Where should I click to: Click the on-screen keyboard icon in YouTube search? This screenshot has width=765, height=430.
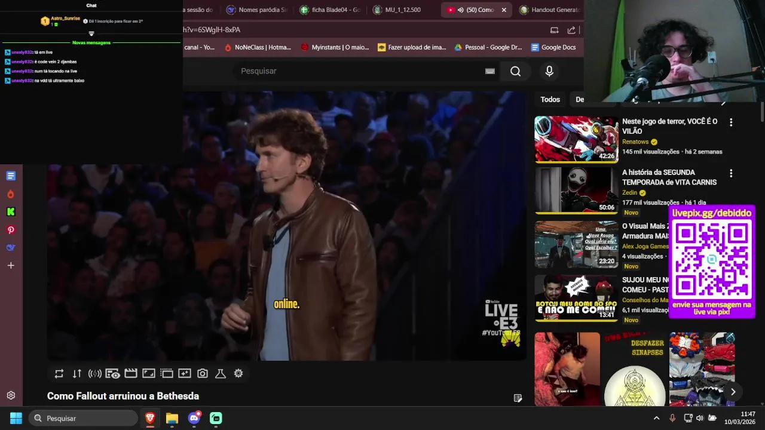click(x=490, y=71)
